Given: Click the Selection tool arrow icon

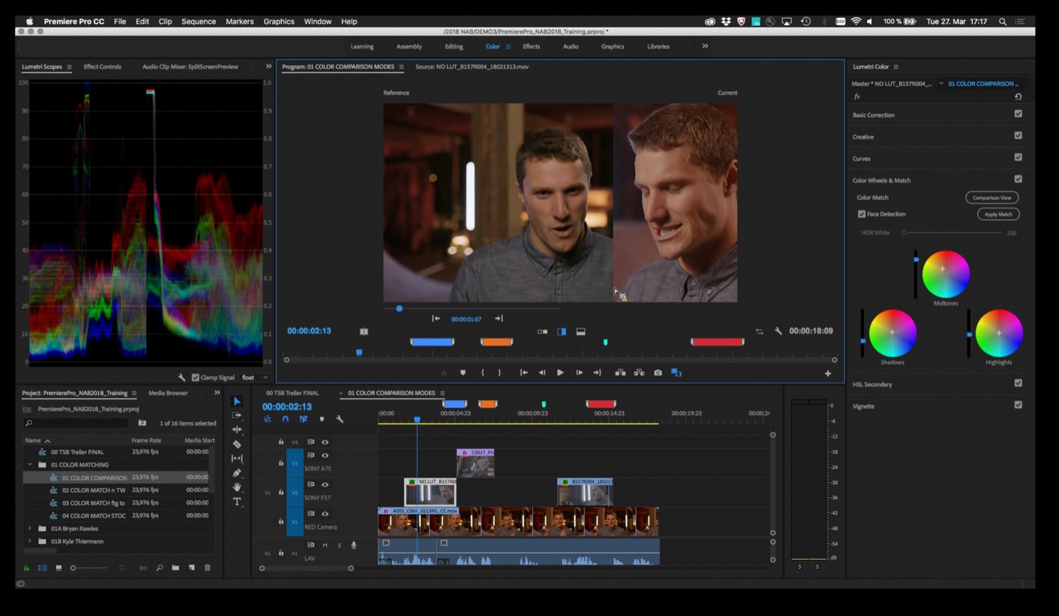Looking at the screenshot, I should (237, 402).
